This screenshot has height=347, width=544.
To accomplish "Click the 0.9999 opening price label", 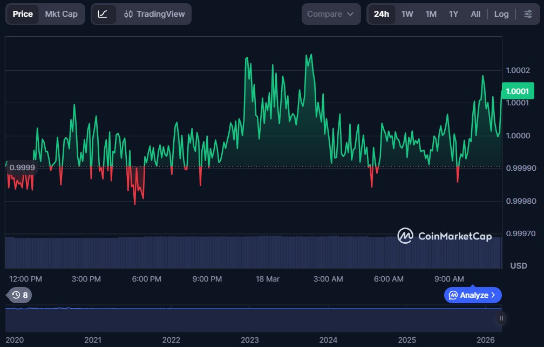I will point(22,168).
